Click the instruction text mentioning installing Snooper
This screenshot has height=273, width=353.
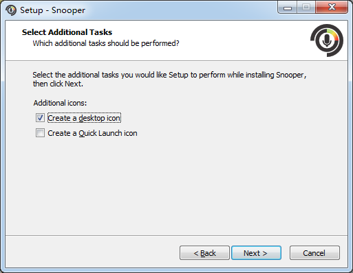(x=169, y=79)
